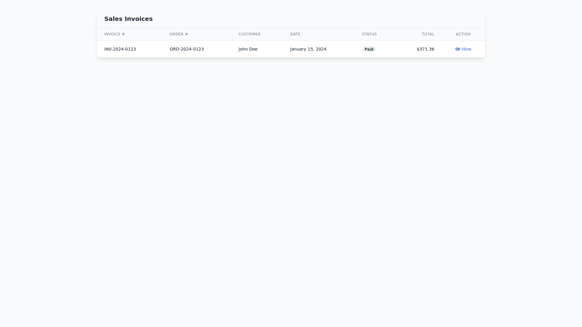Click the Status column header

369,34
